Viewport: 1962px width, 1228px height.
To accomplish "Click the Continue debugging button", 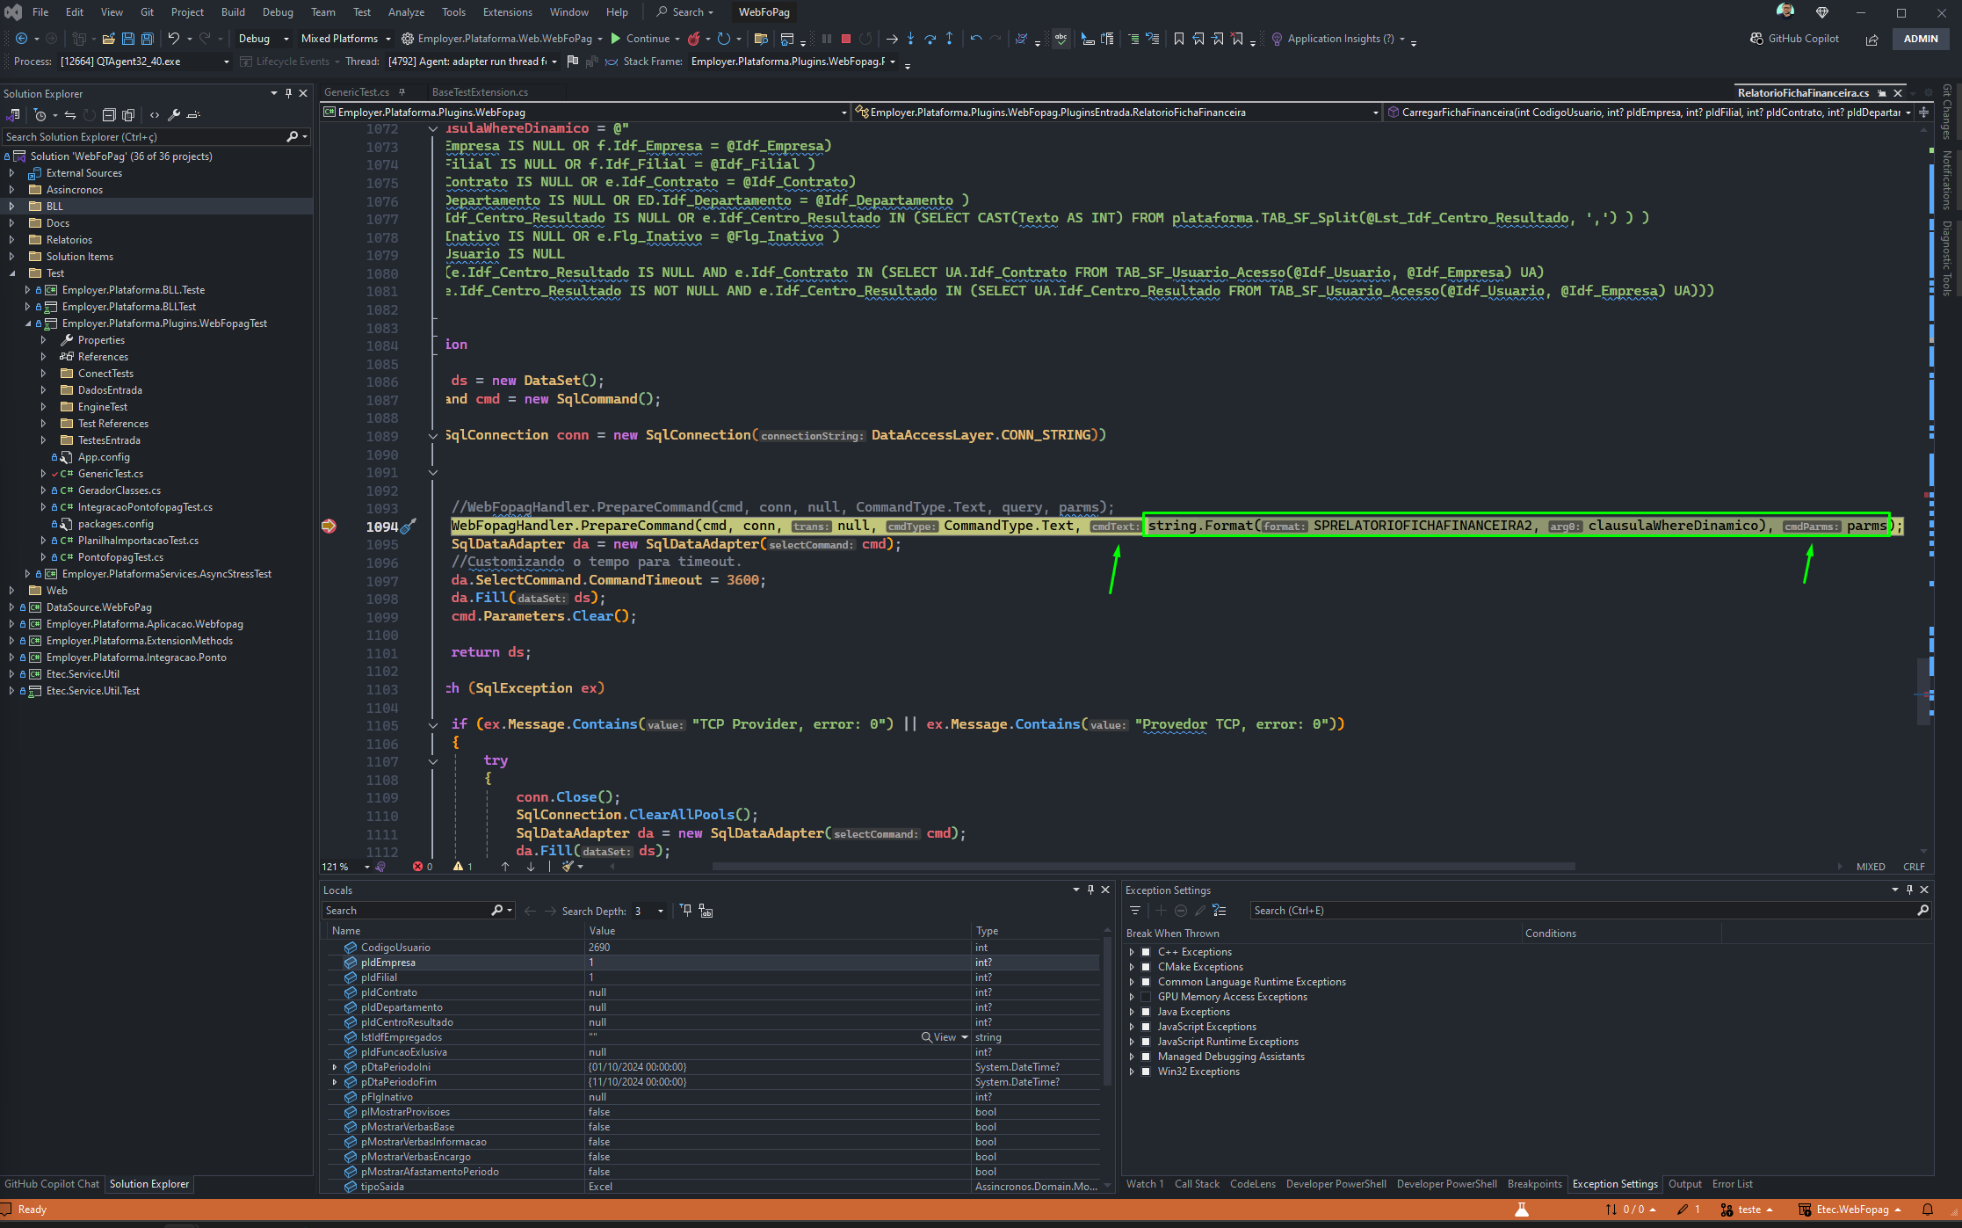I will tap(641, 39).
